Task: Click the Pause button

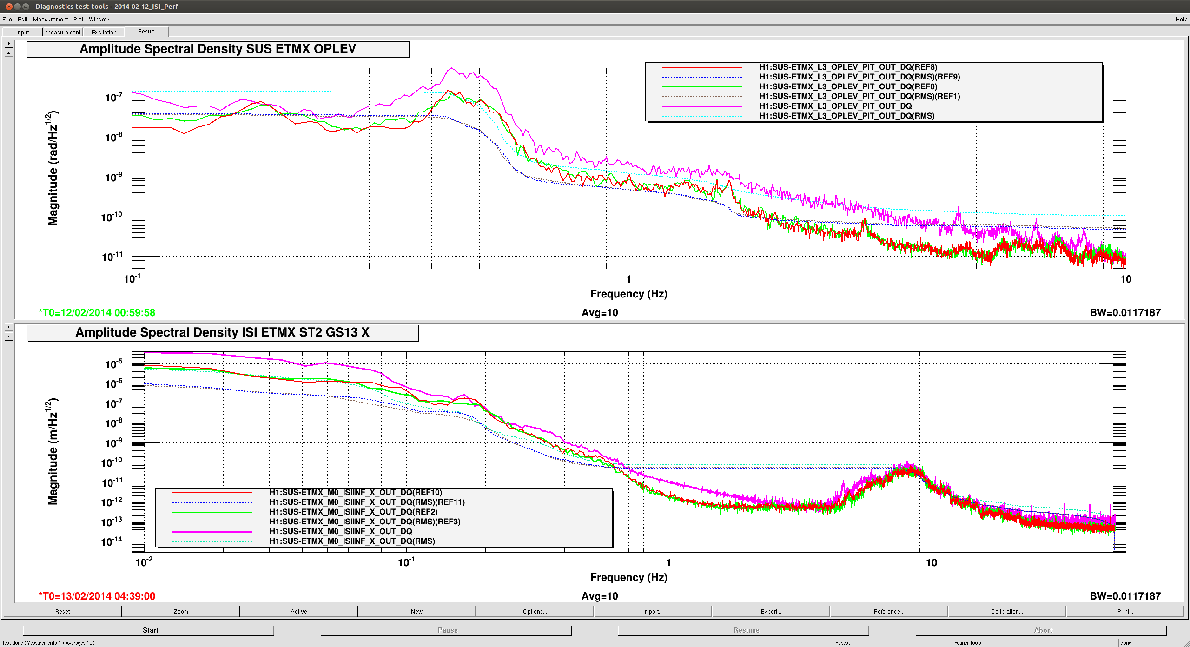Action: point(446,630)
